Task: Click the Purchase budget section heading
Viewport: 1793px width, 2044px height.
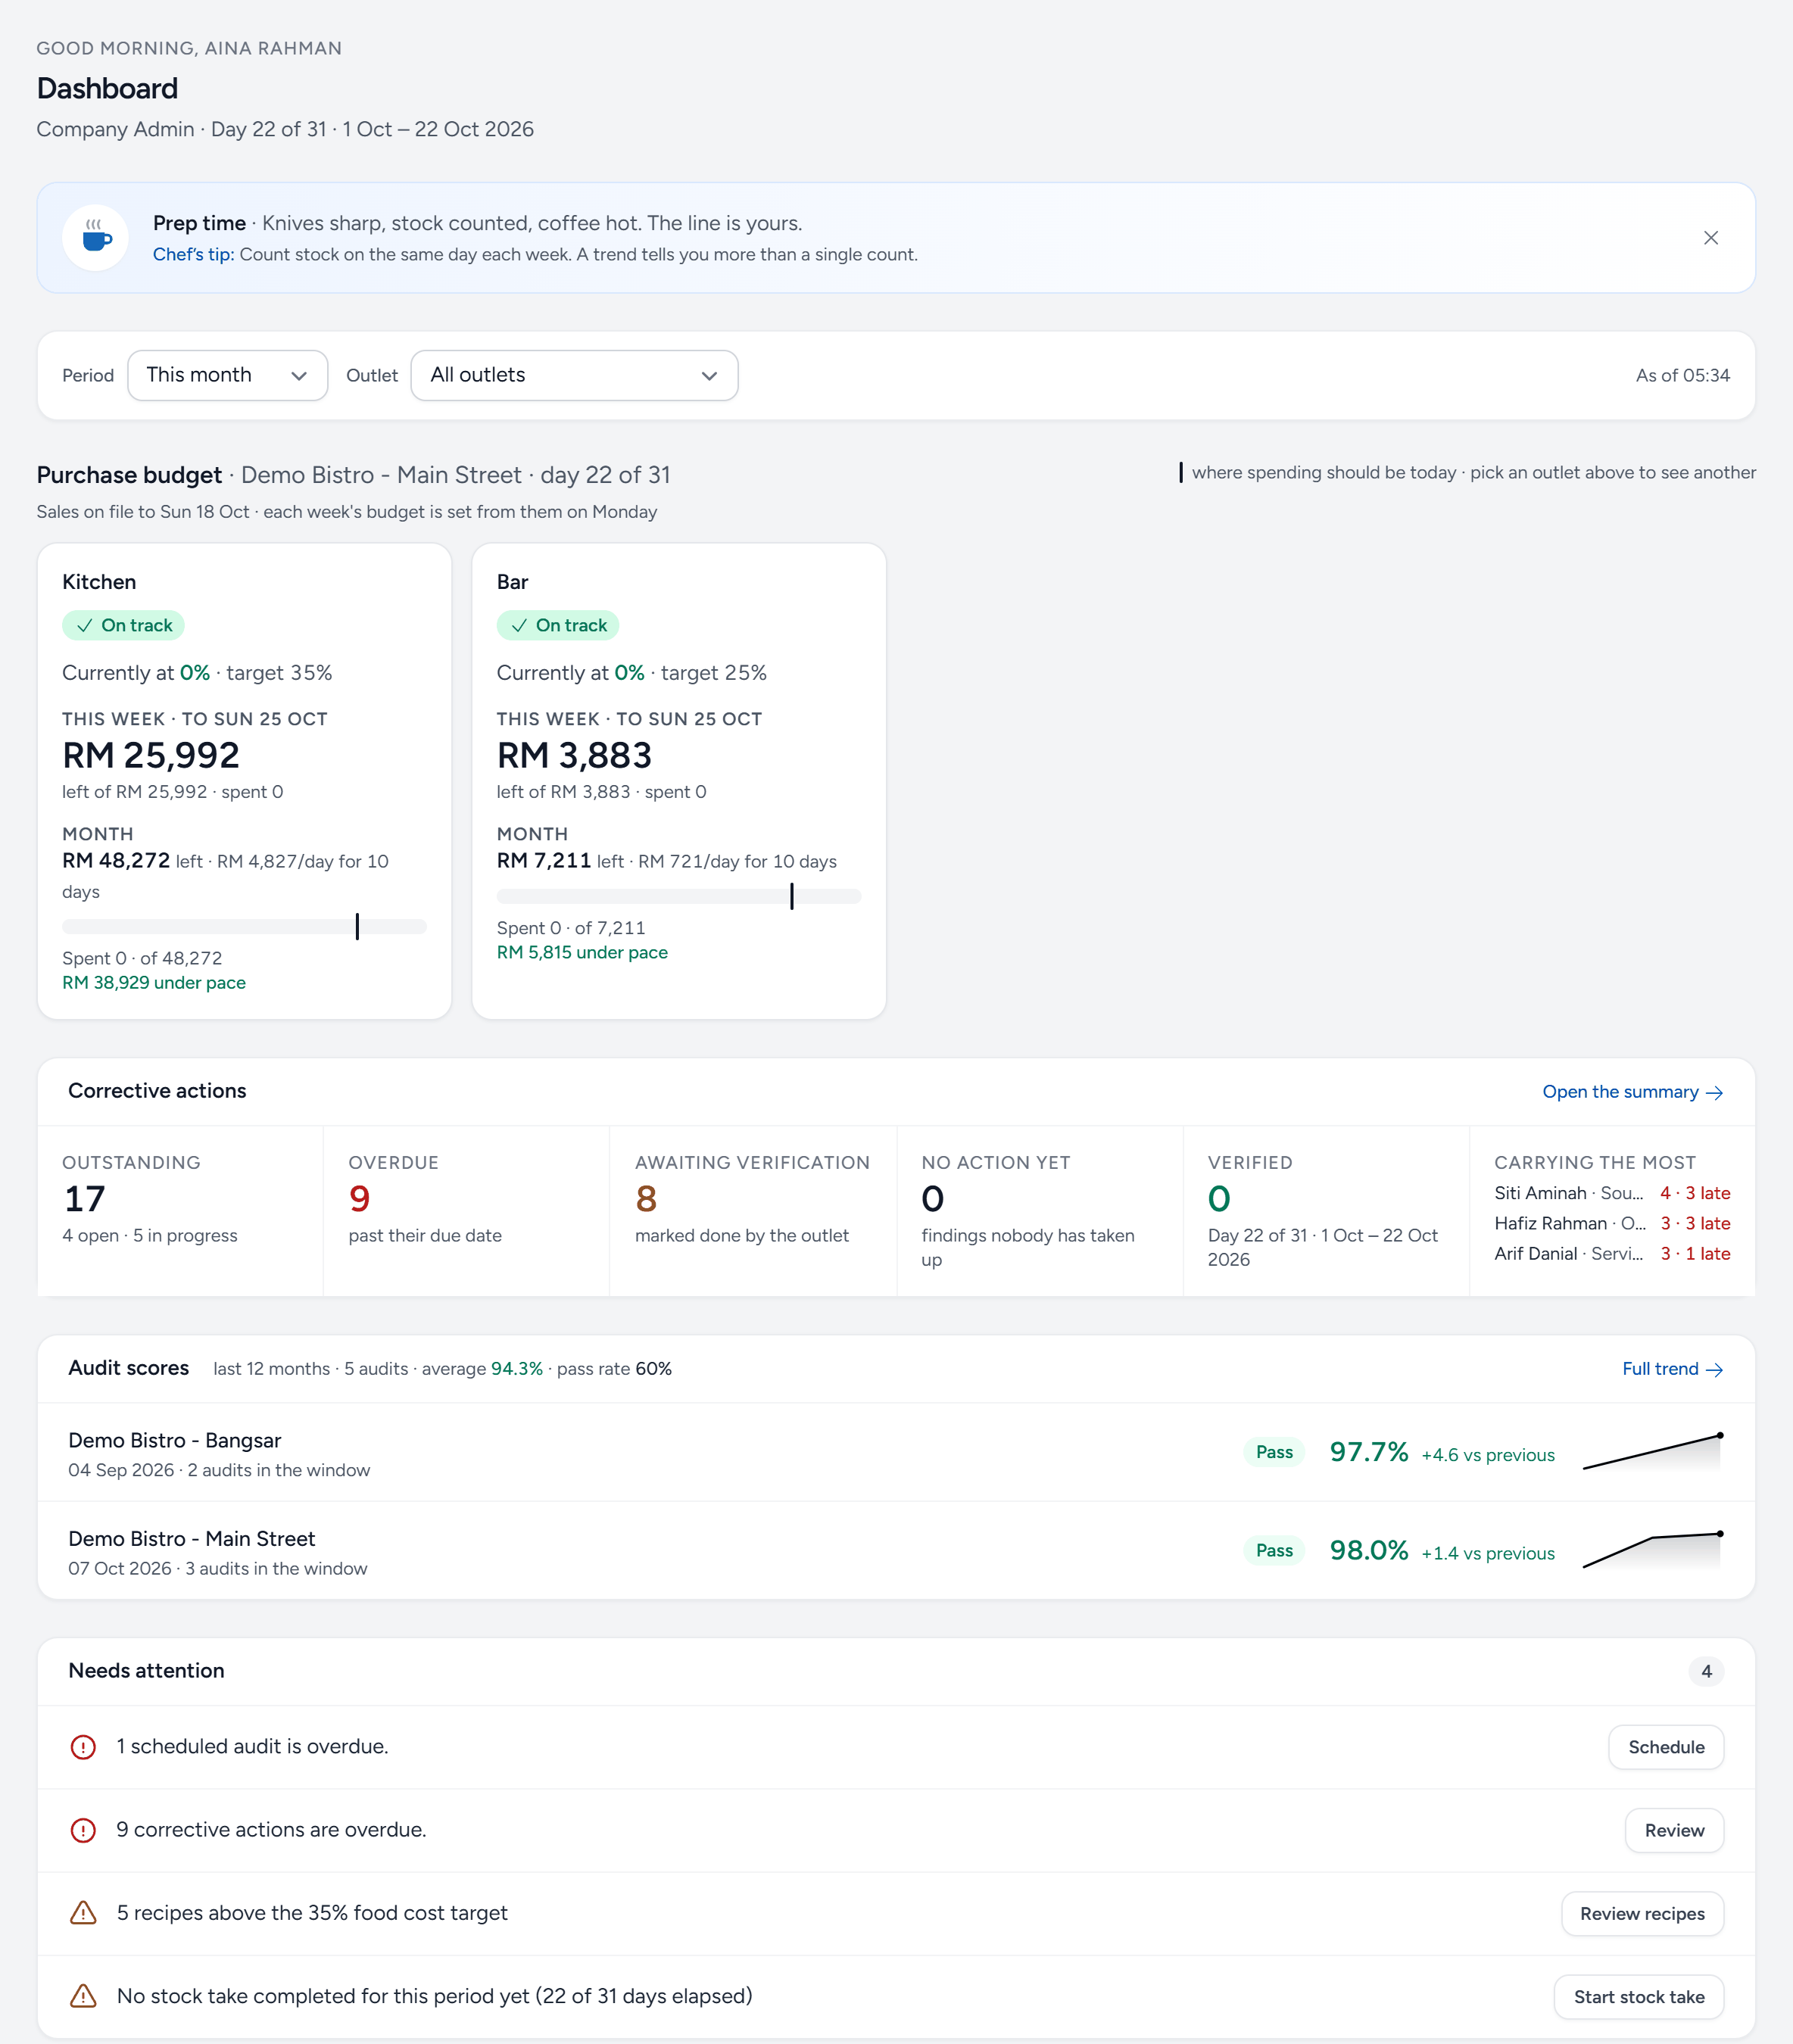Action: (129, 475)
